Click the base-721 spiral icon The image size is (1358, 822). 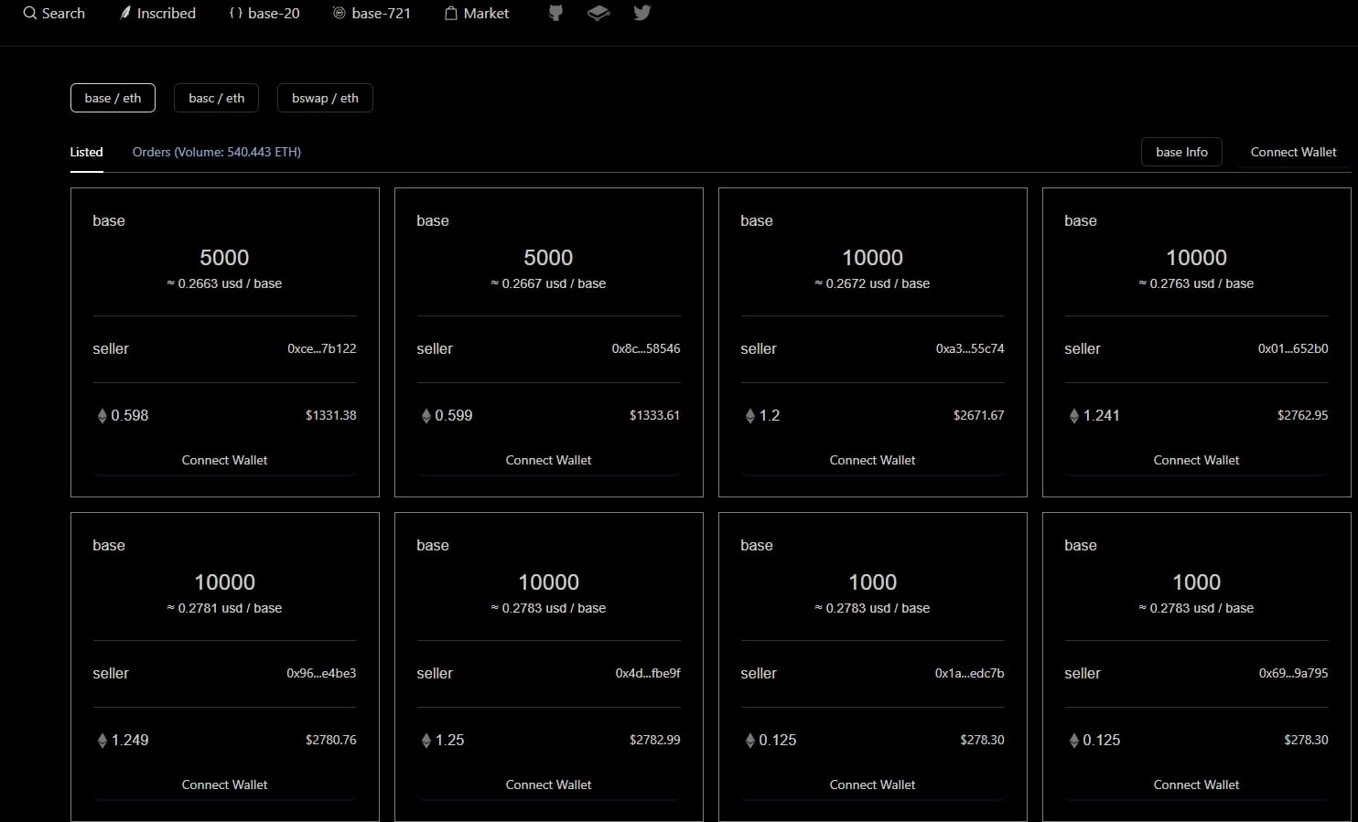coord(339,14)
